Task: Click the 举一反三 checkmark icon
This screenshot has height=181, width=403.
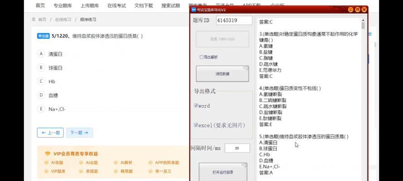Action: 151,171
